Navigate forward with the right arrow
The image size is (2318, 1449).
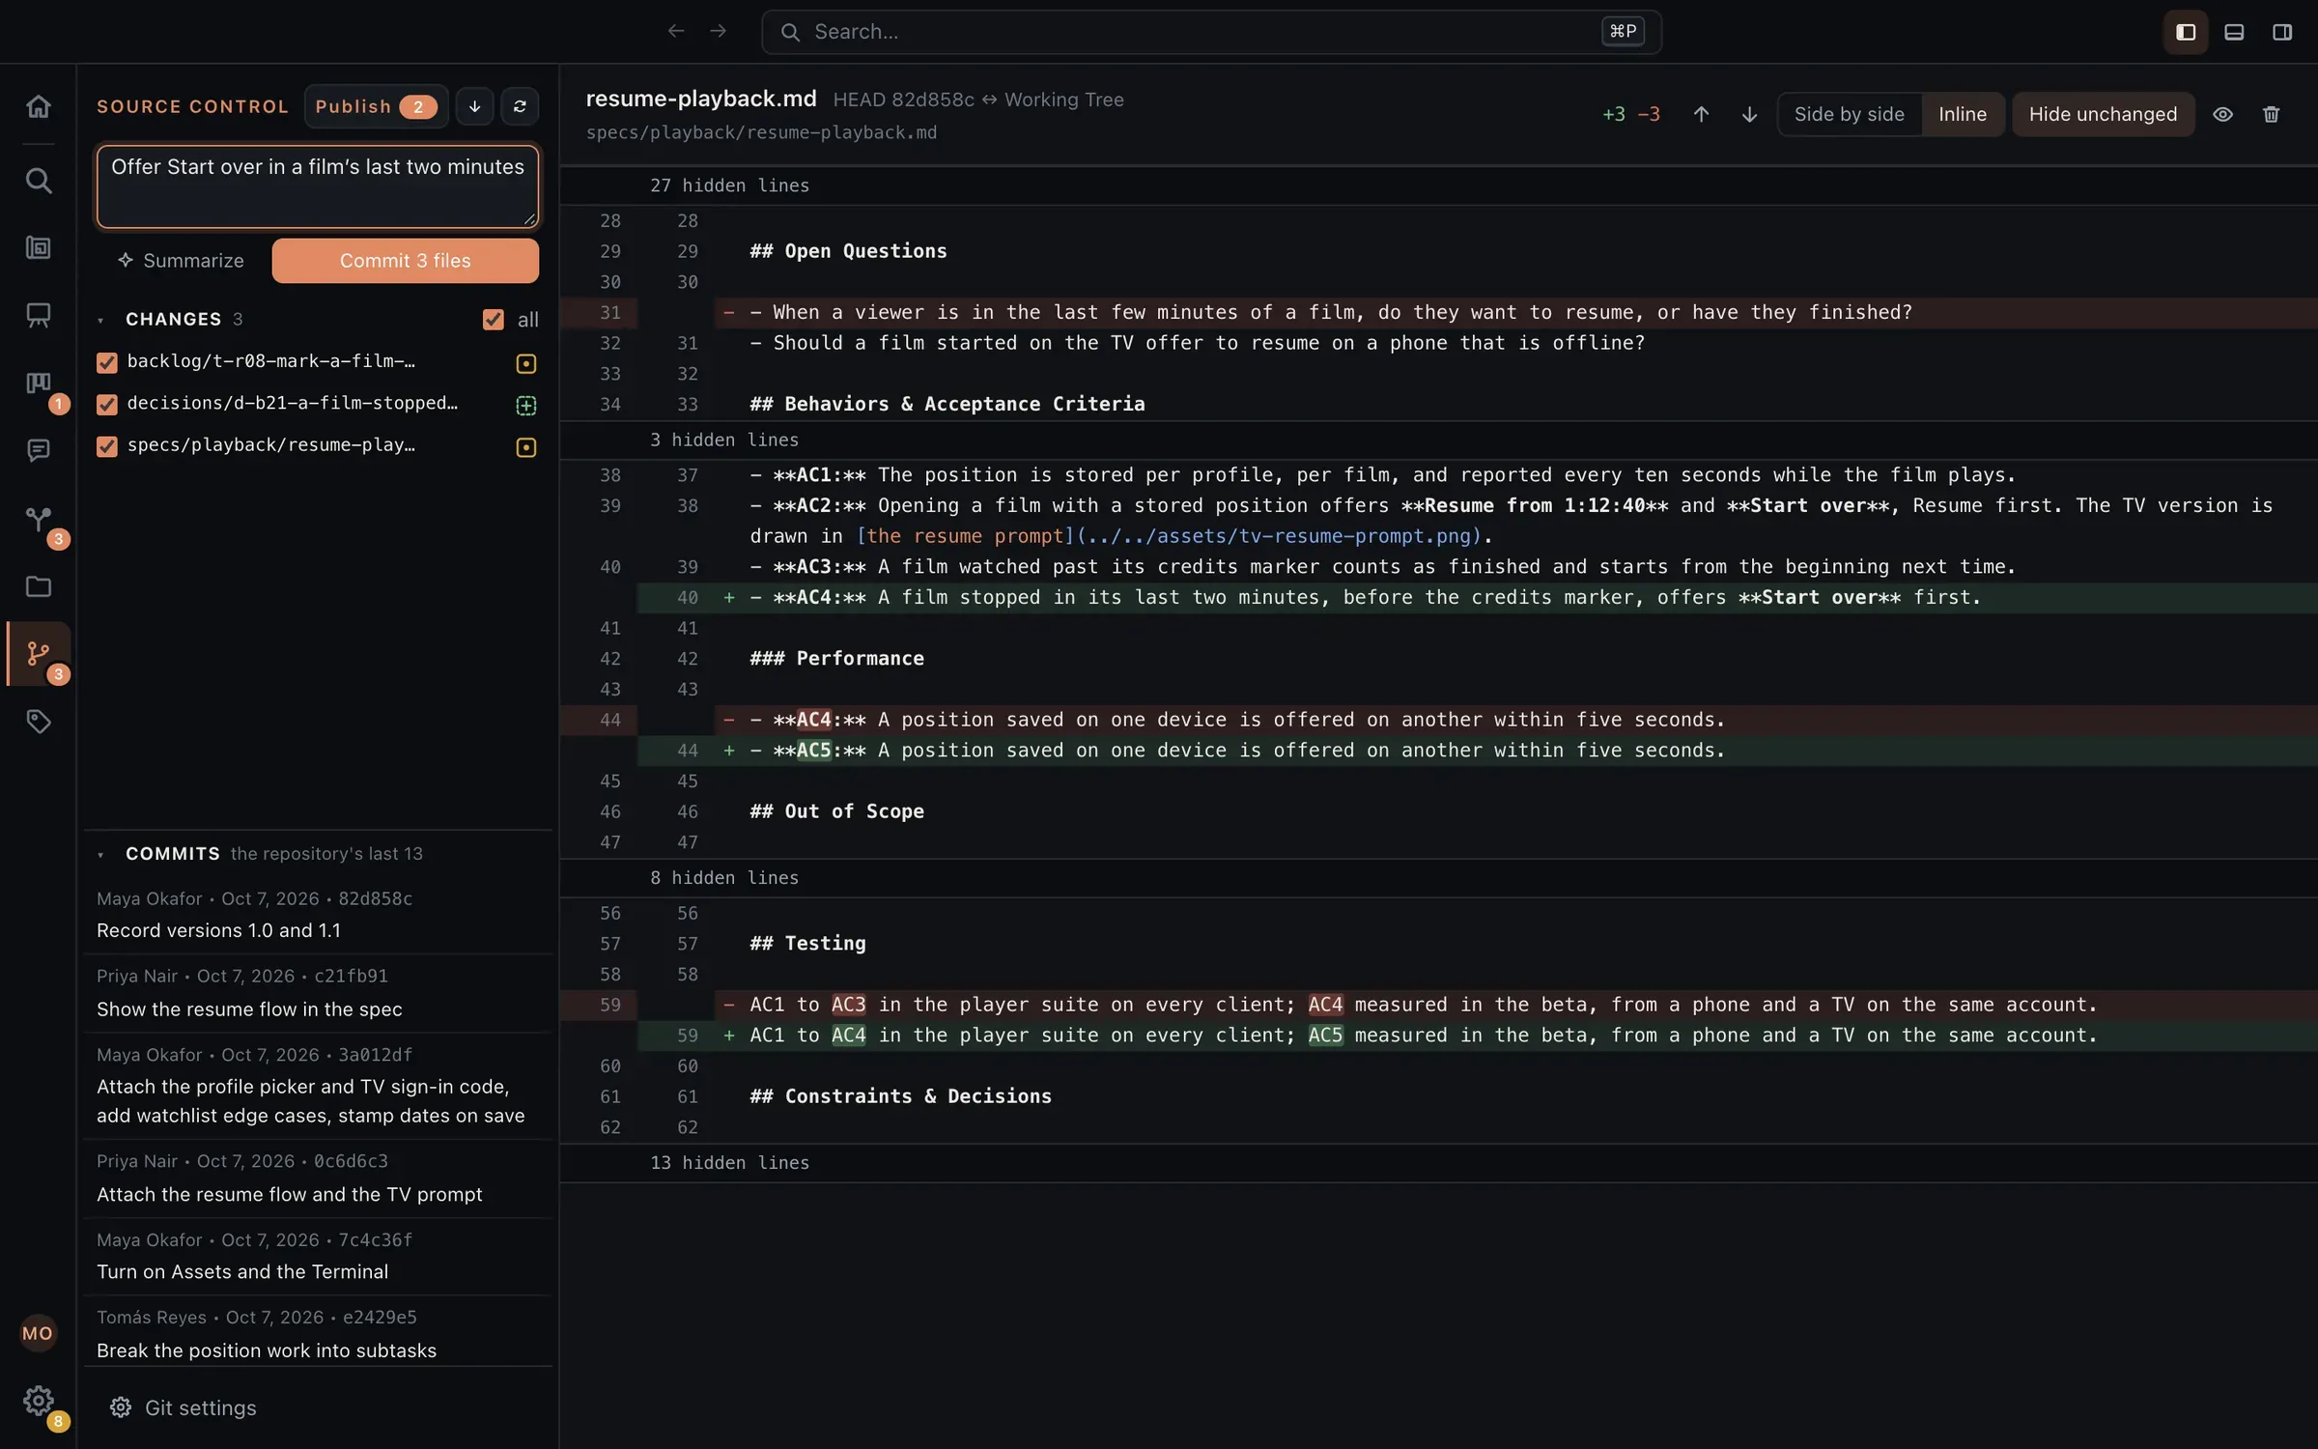pos(718,31)
